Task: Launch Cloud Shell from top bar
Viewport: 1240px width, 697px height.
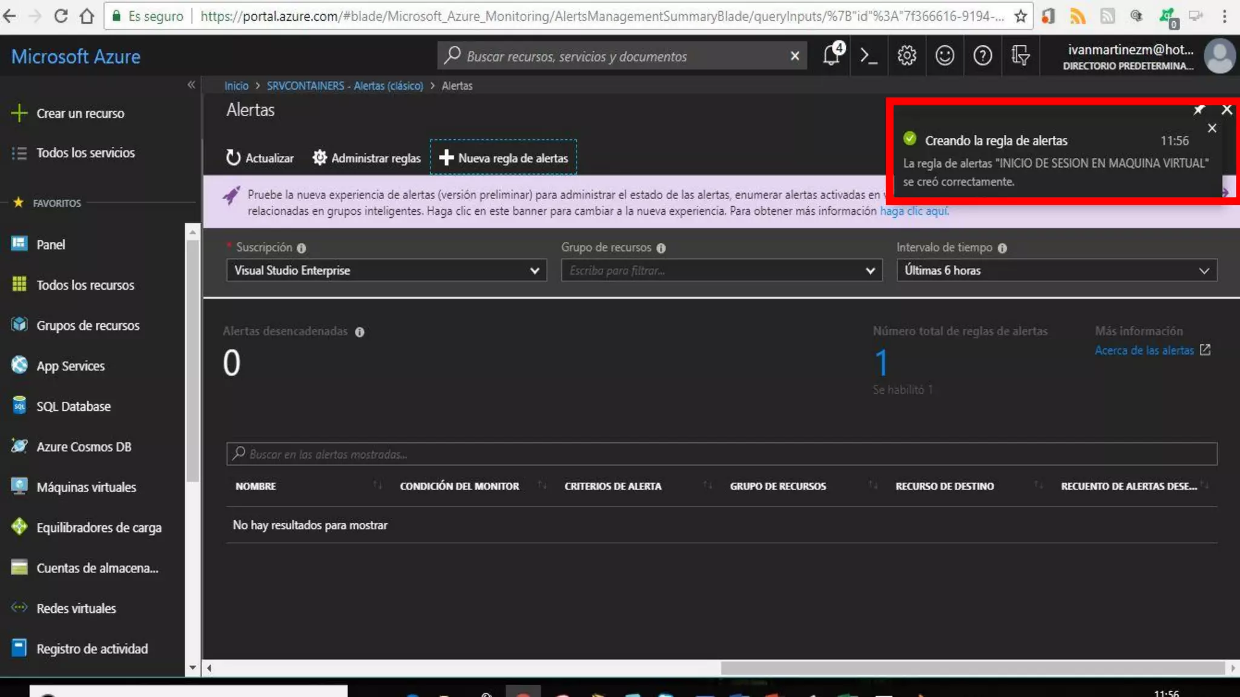Action: click(869, 56)
